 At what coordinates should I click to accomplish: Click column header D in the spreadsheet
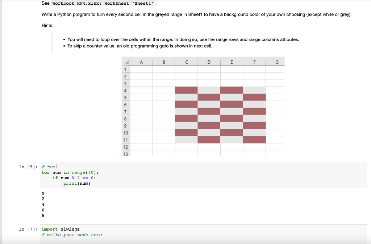click(x=209, y=61)
